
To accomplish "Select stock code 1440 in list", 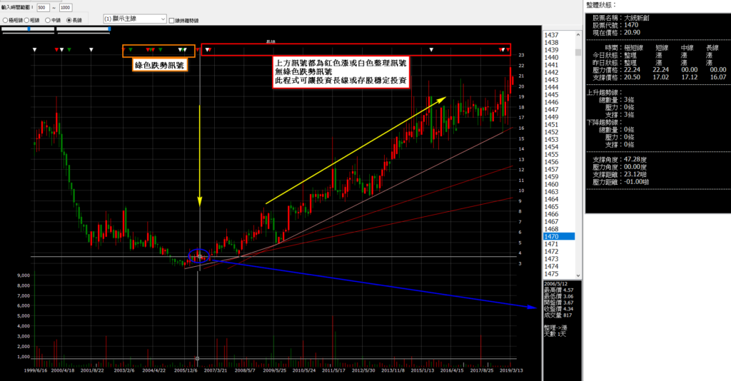I will pyautogui.click(x=558, y=57).
